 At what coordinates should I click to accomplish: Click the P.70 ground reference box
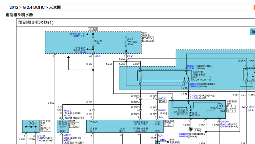pyautogui.click(x=197, y=130)
